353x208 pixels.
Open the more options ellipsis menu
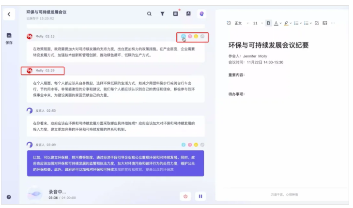(333, 23)
